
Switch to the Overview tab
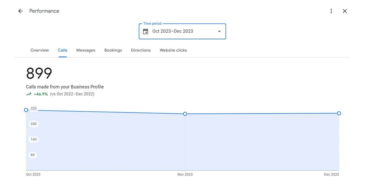tap(40, 50)
